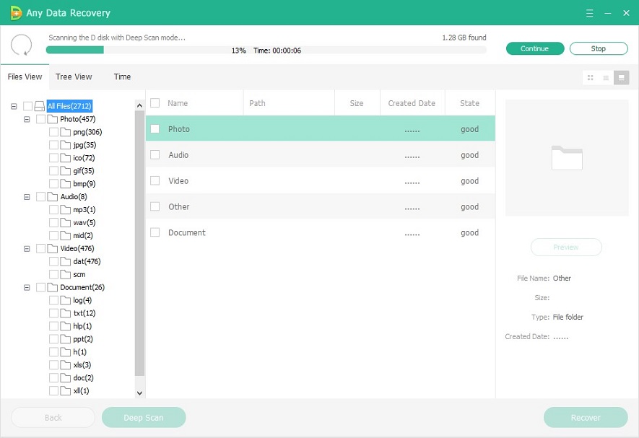The height and width of the screenshot is (438, 639).
Task: Switch to large thumbnail grid view icon
Action: pyautogui.click(x=590, y=77)
